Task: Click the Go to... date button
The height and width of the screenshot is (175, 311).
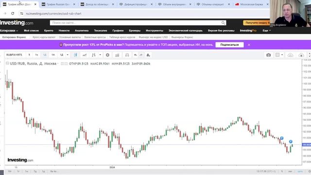Action: (54, 171)
